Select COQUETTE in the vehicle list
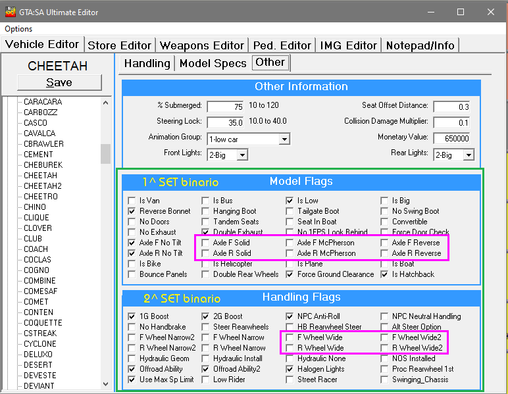 pyautogui.click(x=43, y=323)
